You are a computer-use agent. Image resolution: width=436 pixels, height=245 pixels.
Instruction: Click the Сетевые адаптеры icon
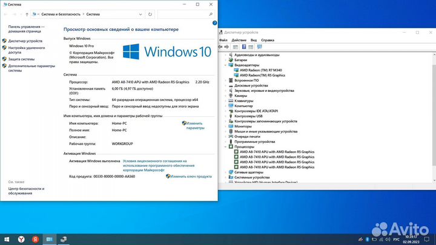click(x=231, y=172)
